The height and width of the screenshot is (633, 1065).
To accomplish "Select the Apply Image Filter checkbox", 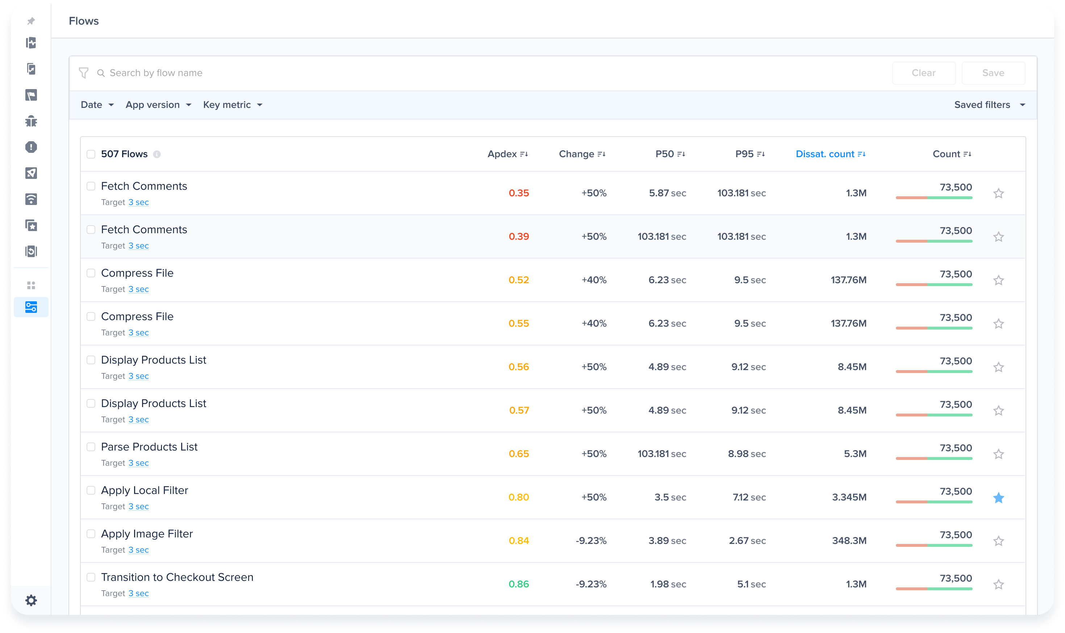I will pyautogui.click(x=91, y=534).
